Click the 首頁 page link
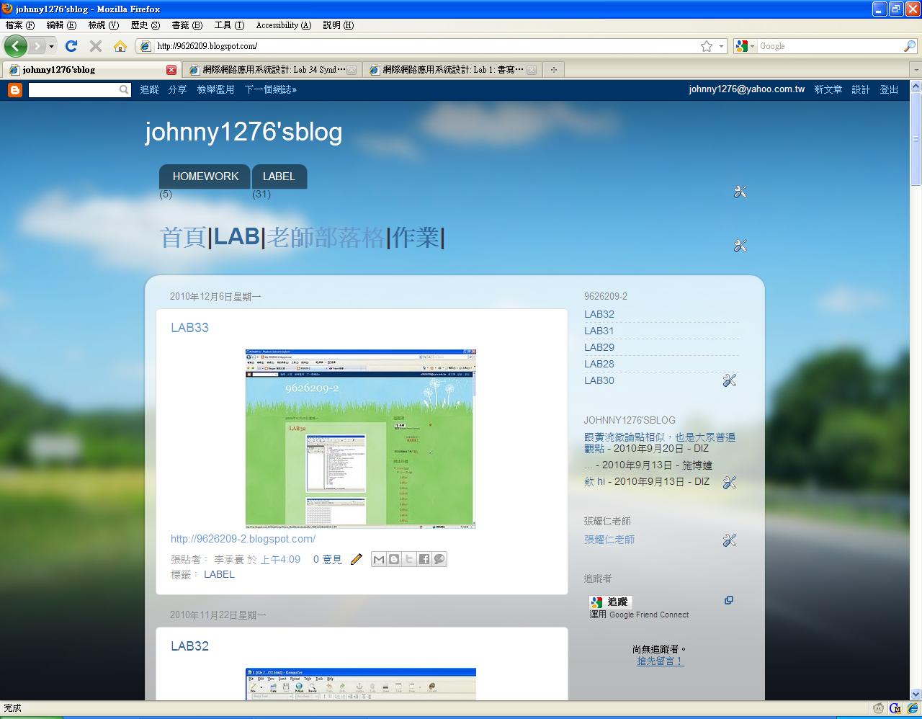922x719 pixels. point(183,237)
